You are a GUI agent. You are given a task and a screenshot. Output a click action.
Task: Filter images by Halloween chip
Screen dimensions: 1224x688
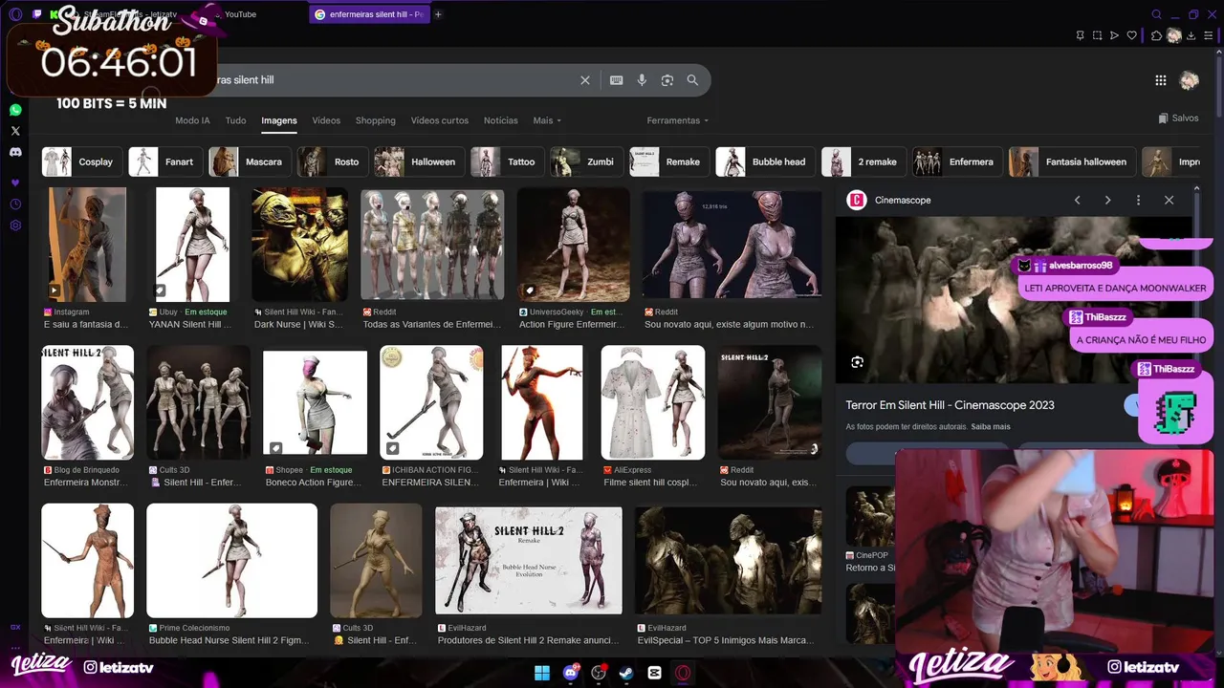[x=420, y=161]
